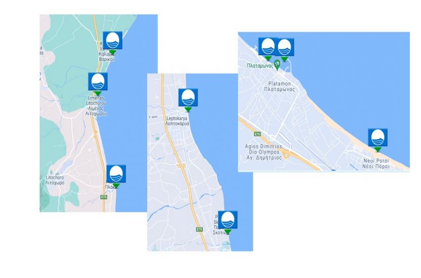Click the green Πλαταμώνας text beside the pin
This screenshot has width=421, height=278.
(x=260, y=66)
